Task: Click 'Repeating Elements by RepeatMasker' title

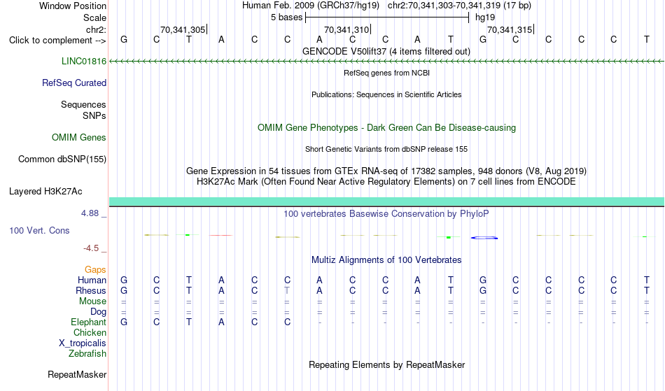Action: point(387,364)
